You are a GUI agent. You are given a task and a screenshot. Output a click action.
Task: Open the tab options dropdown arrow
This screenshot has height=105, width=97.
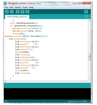pos(86,17)
